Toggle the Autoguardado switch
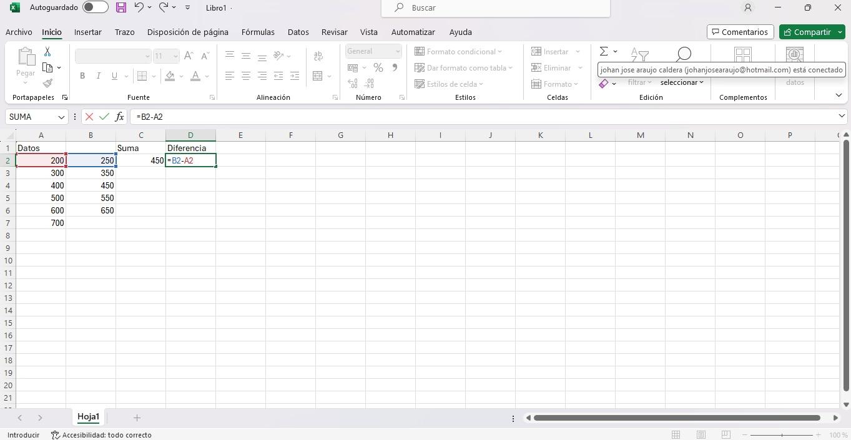The height and width of the screenshot is (440, 851). point(95,7)
